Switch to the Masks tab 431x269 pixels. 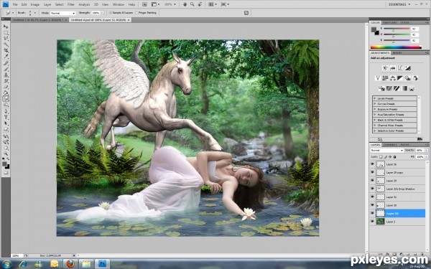coord(397,52)
